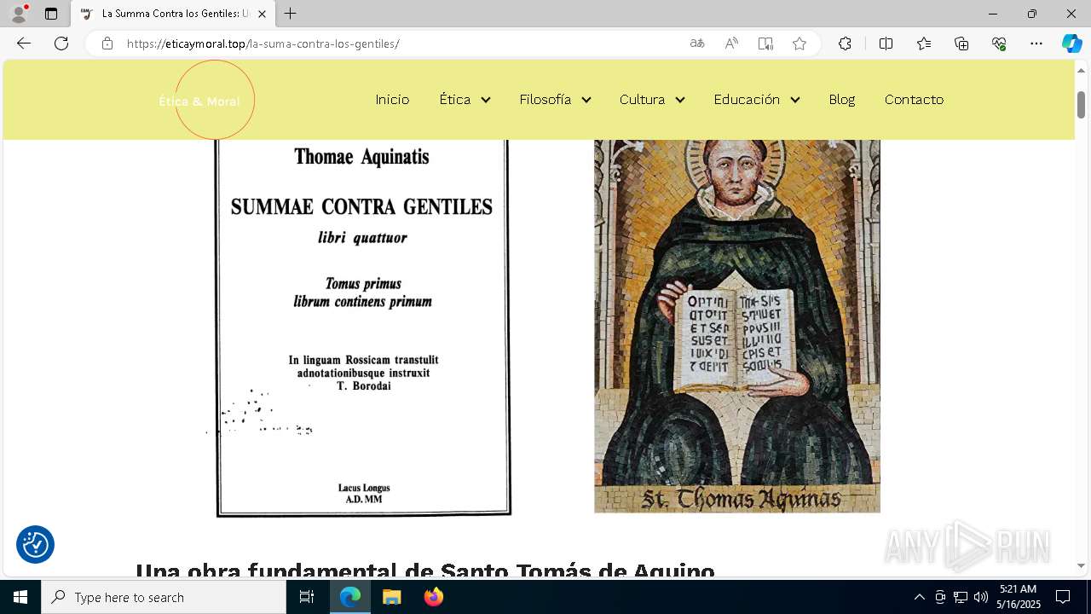
Task: Go to the Inicio page
Action: click(392, 100)
